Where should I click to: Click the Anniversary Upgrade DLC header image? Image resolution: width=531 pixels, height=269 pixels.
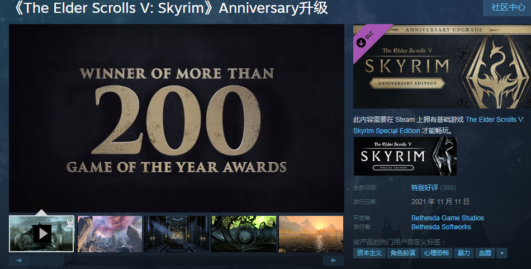tap(442, 67)
